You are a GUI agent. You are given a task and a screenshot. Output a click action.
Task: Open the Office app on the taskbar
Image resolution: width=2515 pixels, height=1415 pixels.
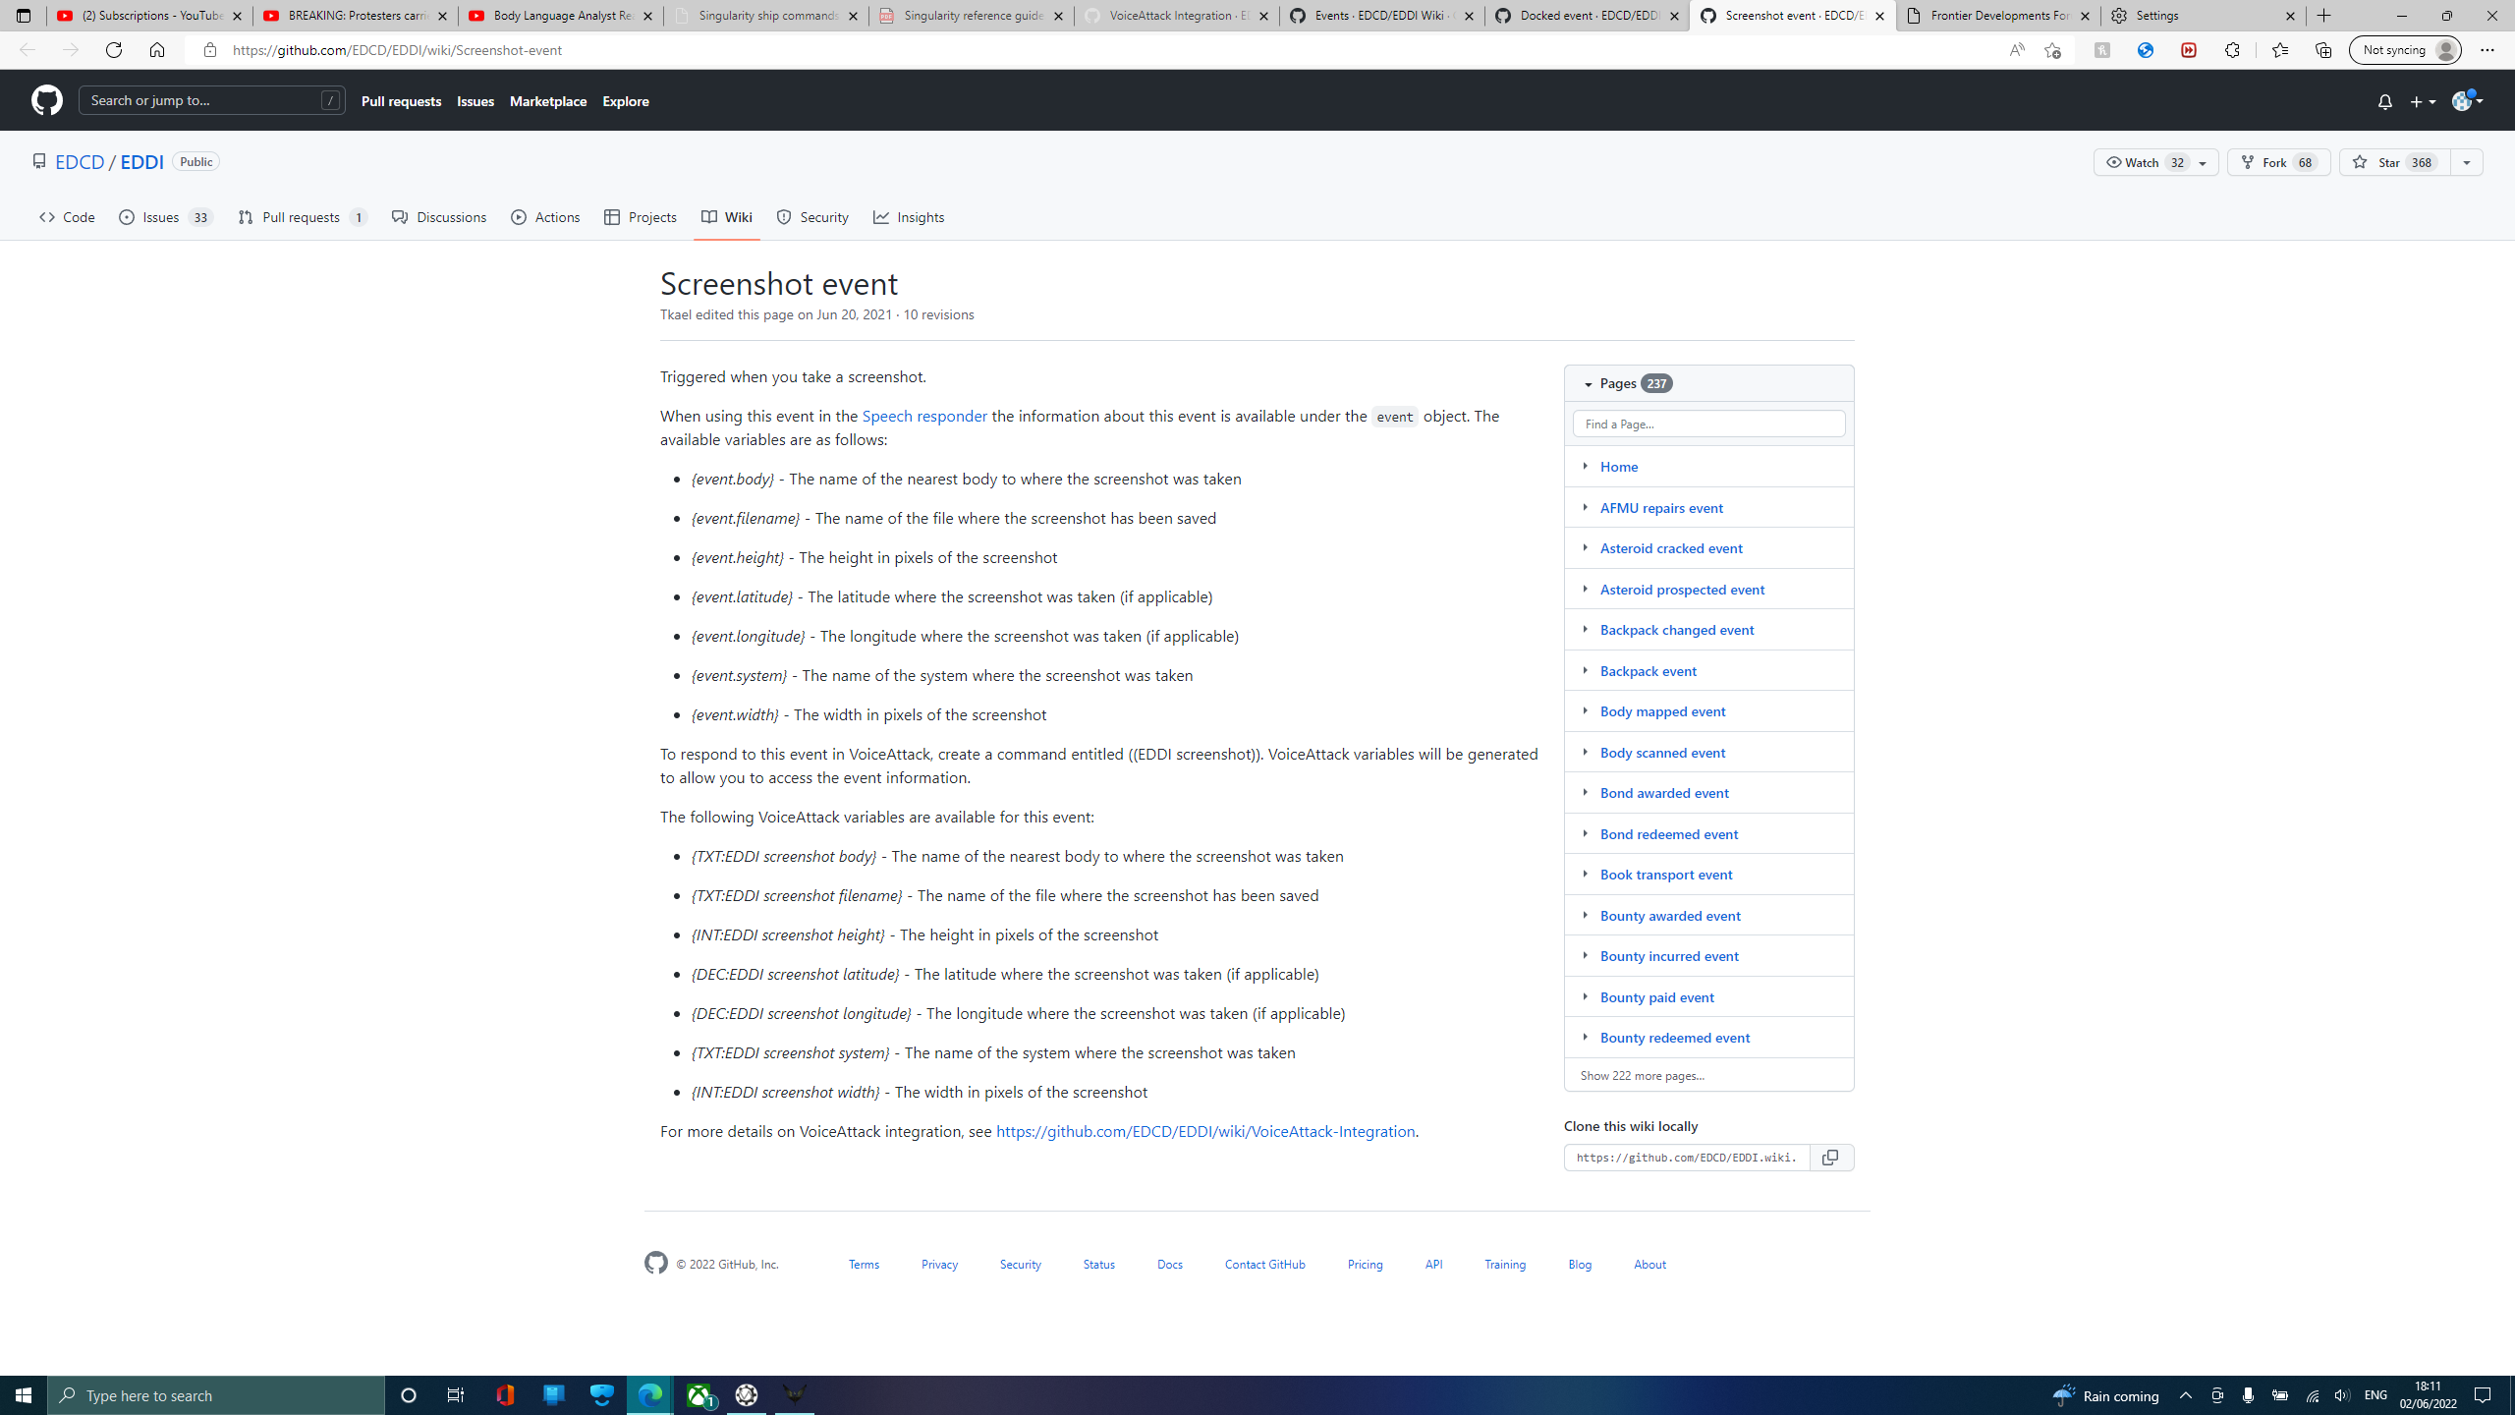point(505,1395)
